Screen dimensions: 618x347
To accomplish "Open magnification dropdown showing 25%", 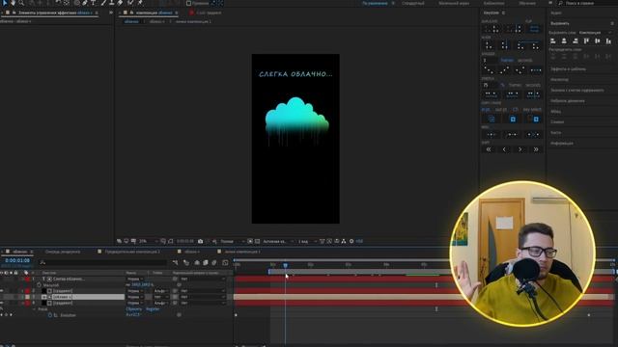I will (148, 241).
